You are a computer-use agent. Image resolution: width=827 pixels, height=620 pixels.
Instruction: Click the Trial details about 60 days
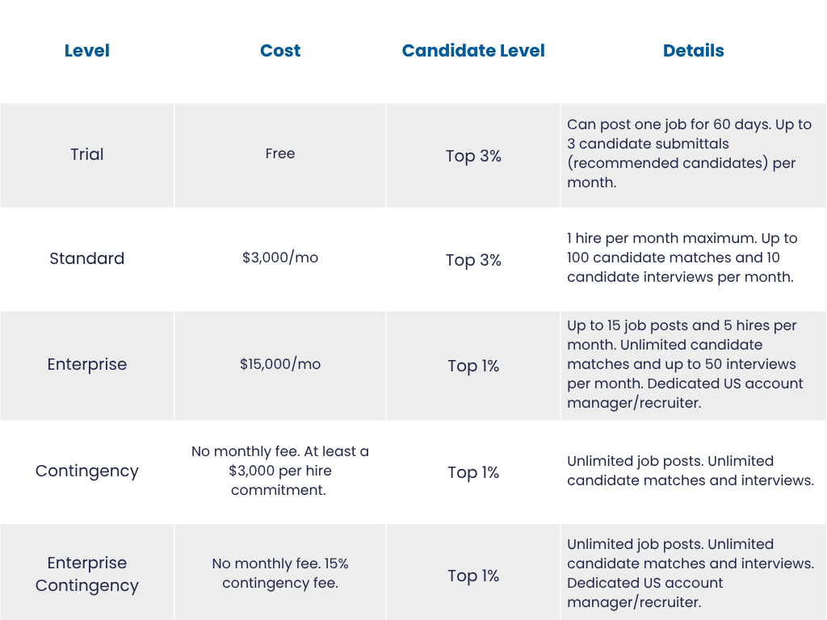click(690, 153)
